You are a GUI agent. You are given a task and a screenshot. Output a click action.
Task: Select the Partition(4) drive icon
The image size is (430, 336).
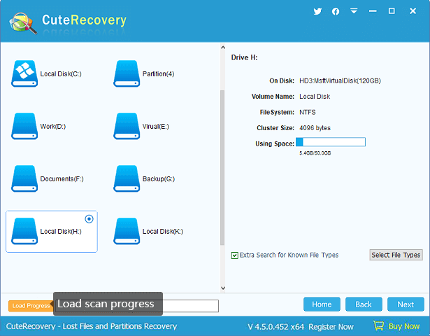[x=127, y=73]
